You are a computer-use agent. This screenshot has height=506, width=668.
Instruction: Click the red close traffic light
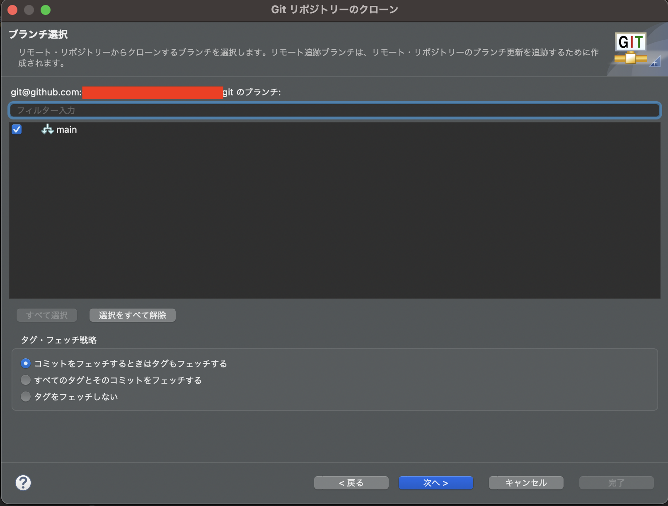coord(12,10)
